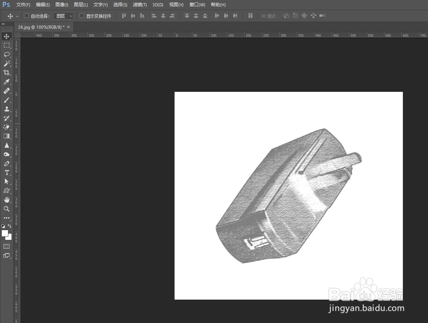The image size is (428, 323).
Task: Select the Horizontal Type tool
Action: [7, 172]
